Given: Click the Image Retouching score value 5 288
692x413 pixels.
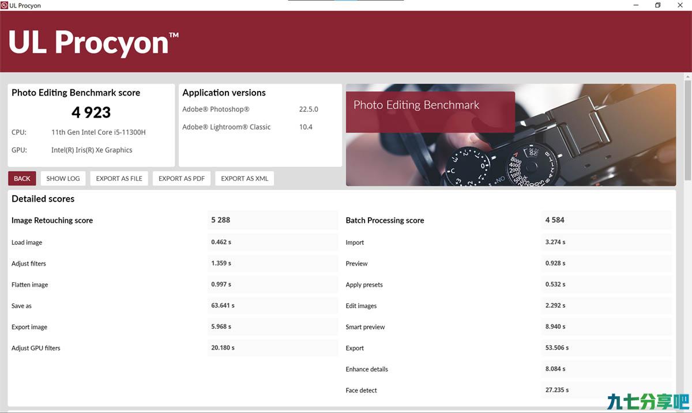Looking at the screenshot, I should tap(221, 220).
